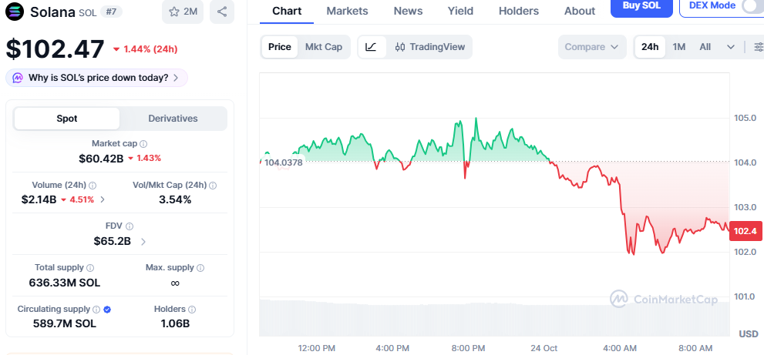Add Solana to watchlist via star button
This screenshot has height=355, width=764.
pos(183,12)
